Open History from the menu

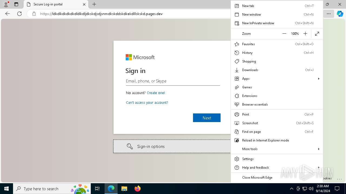click(277, 53)
